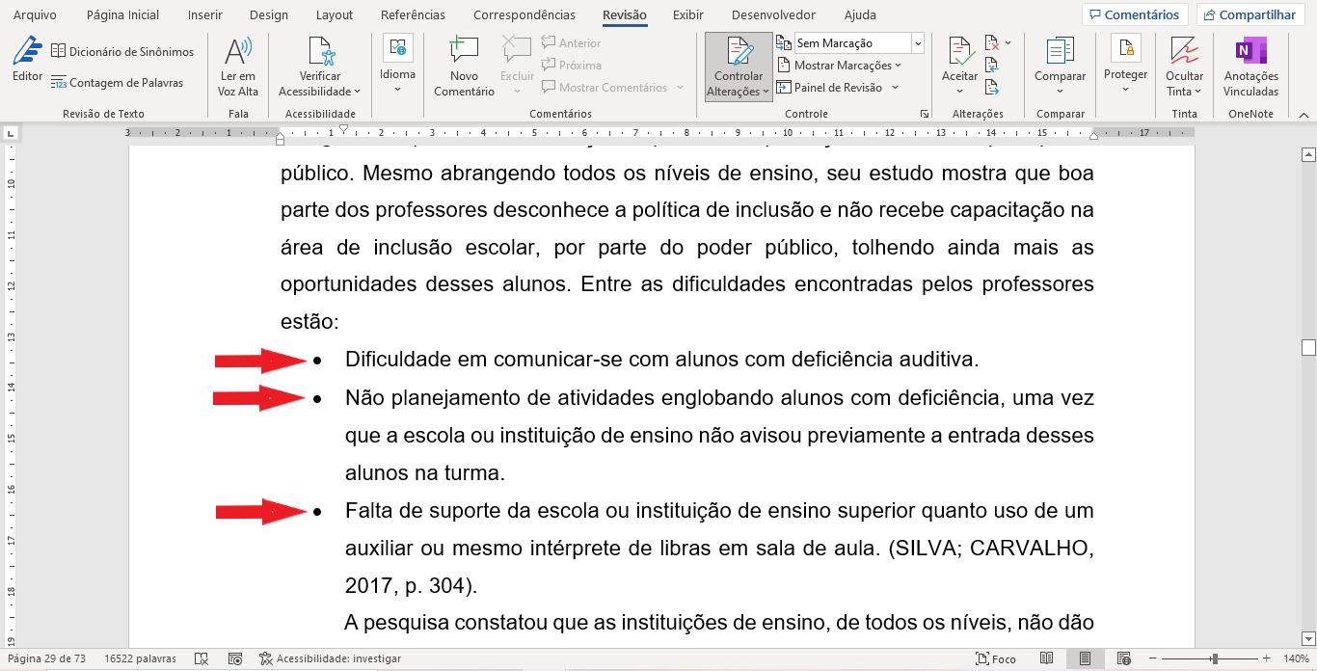Switch to the Layout tab
The width and height of the screenshot is (1317, 671).
[x=335, y=14]
